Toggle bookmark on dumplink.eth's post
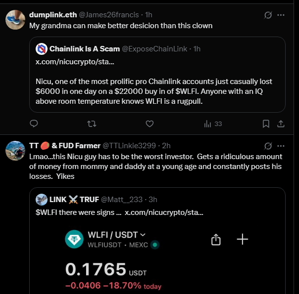The image size is (299, 294). tap(266, 124)
